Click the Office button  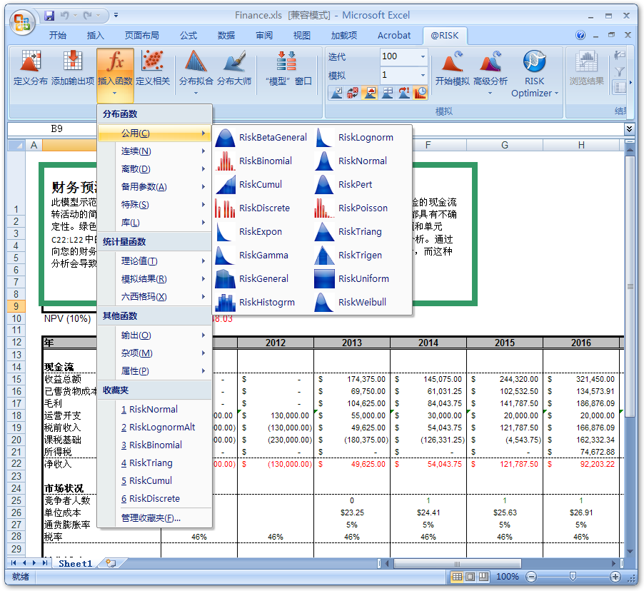coord(21,22)
